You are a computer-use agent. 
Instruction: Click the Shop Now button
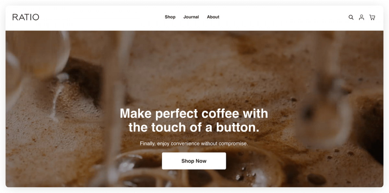click(x=194, y=161)
